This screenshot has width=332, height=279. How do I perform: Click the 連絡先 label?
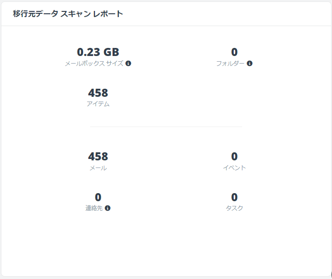94,208
